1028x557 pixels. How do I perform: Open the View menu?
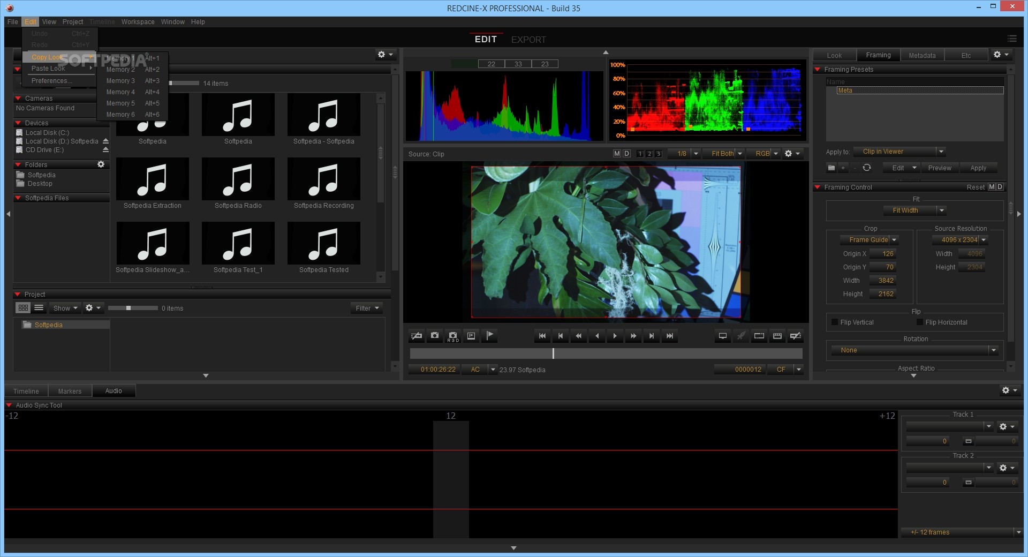49,22
